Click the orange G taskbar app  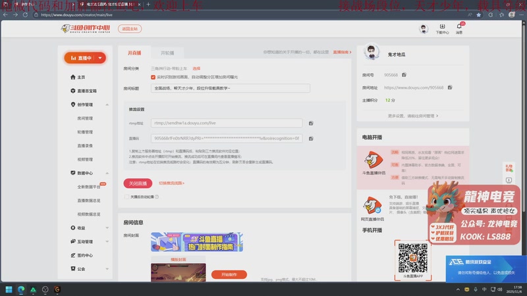57,289
